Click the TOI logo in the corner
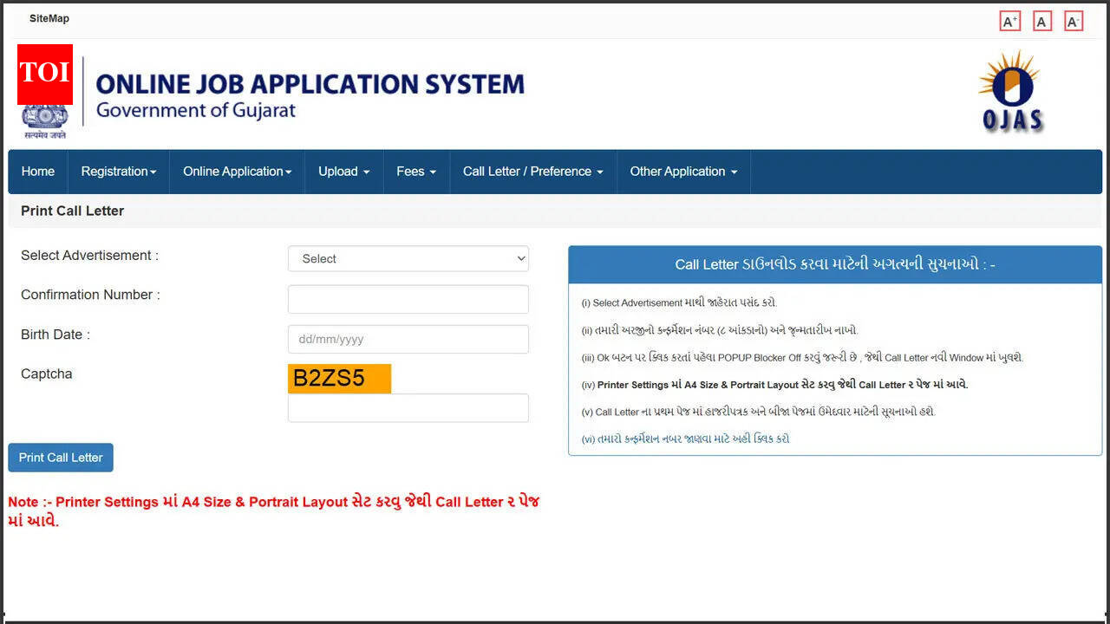Viewport: 1110px width, 624px height. click(x=44, y=74)
